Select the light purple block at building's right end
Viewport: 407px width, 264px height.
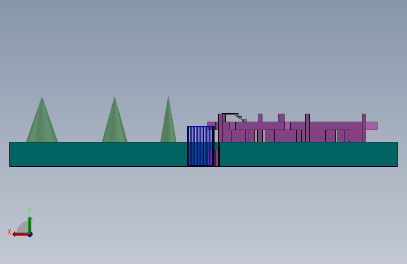pos(371,126)
